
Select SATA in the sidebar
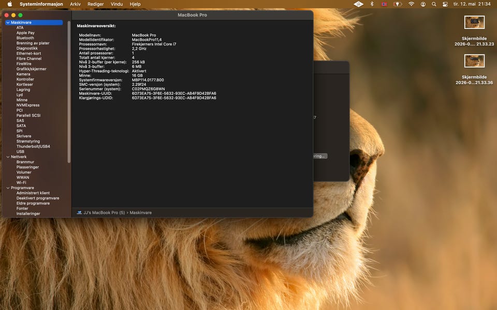pos(21,126)
